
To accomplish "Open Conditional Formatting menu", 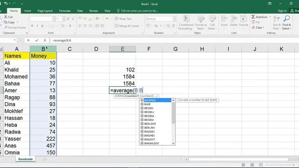I will pyautogui.click(x=186, y=22).
